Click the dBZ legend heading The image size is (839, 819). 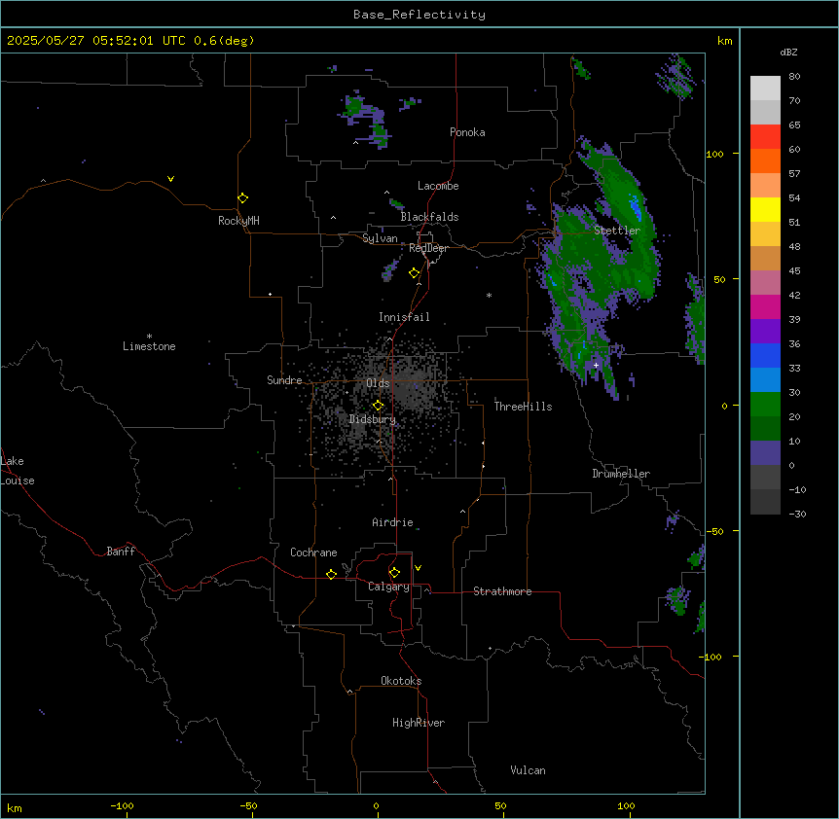(788, 53)
